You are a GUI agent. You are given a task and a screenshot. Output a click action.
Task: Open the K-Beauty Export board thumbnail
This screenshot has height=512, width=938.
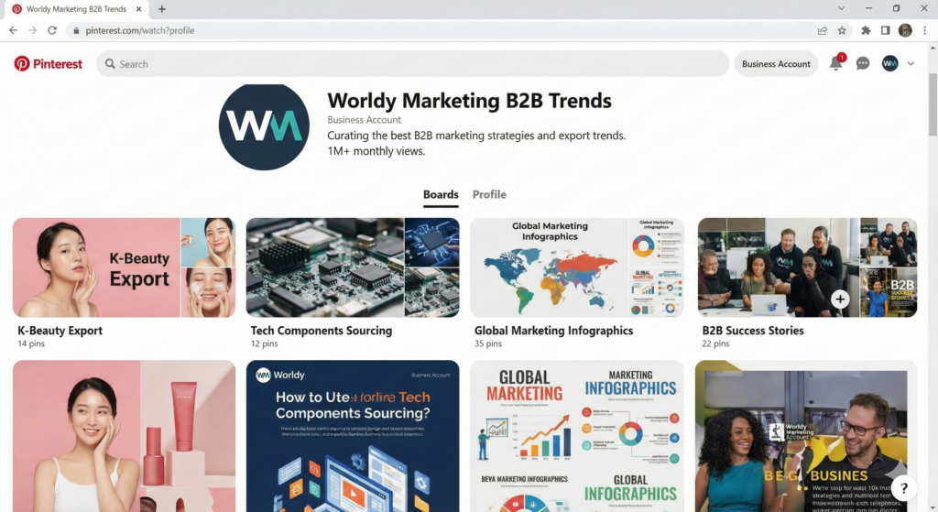[124, 267]
